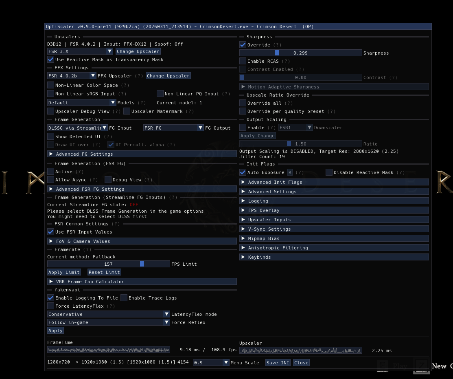Enable RCAS checkbox
Image resolution: width=453 pixels, height=379 pixels.
pos(243,61)
